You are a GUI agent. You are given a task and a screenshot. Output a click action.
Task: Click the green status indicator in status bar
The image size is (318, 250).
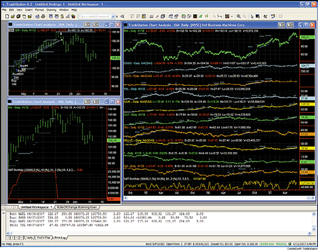290,244
